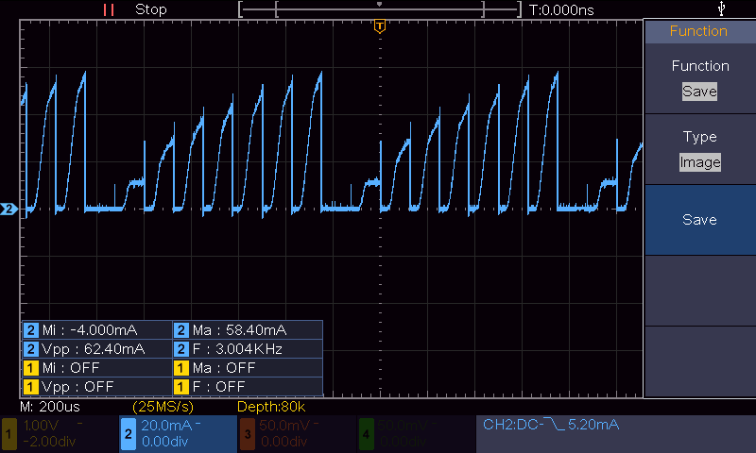
Task: Click the Function menu header
Action: tap(700, 31)
